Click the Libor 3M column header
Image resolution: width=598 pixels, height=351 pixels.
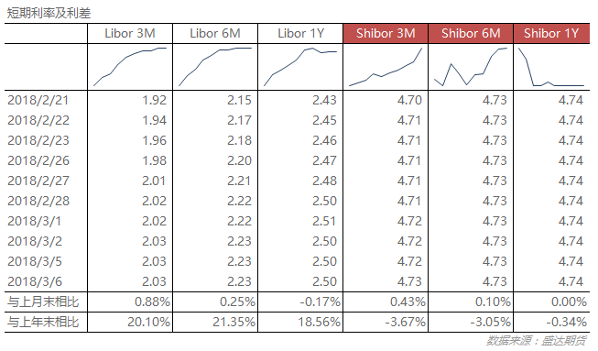coord(130,34)
